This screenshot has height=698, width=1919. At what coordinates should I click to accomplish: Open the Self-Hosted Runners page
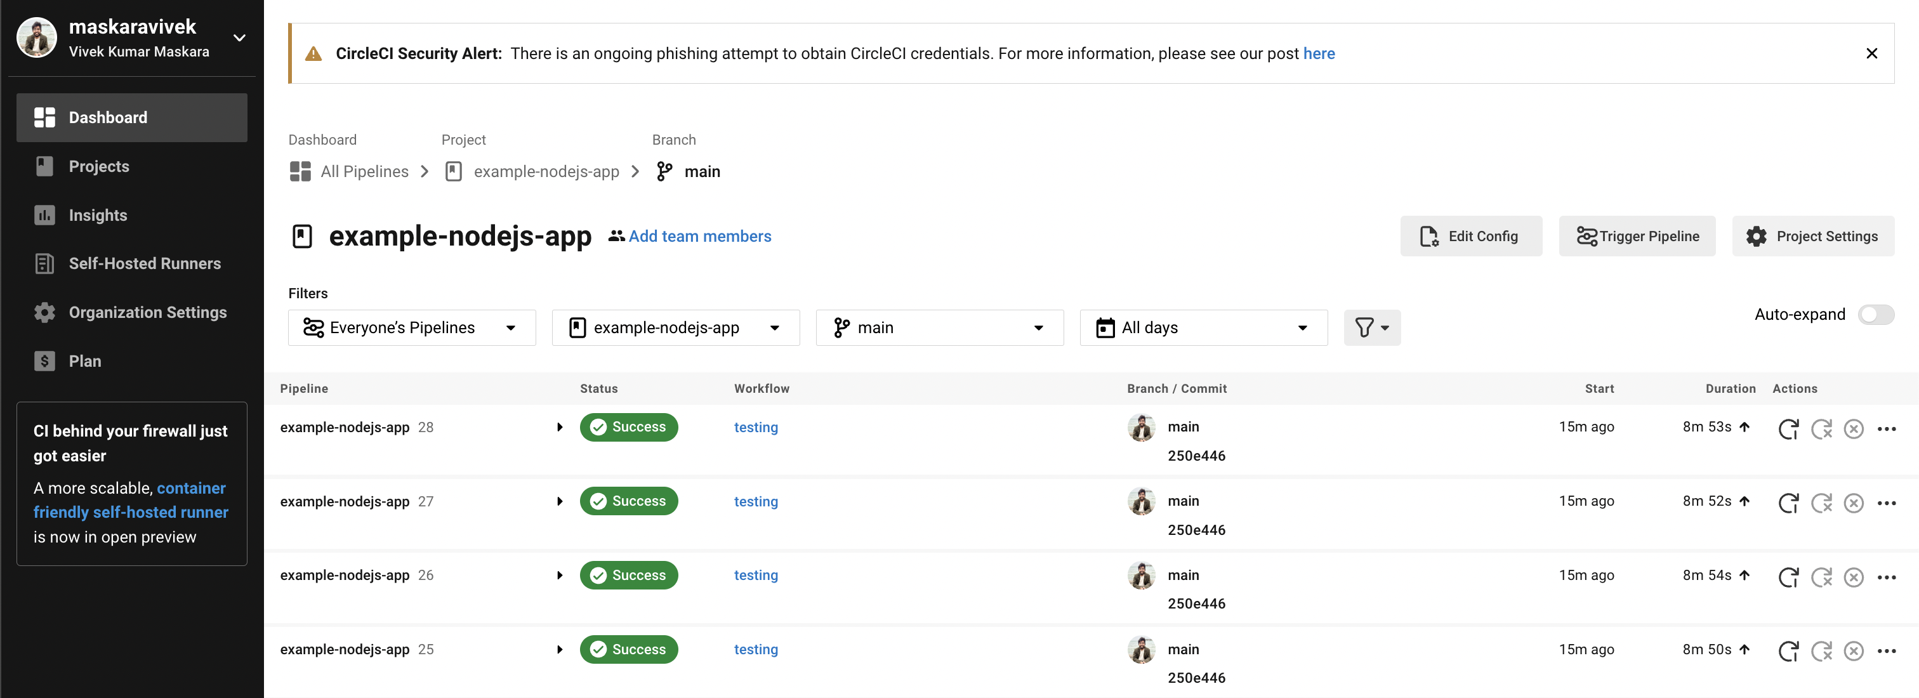click(x=145, y=263)
